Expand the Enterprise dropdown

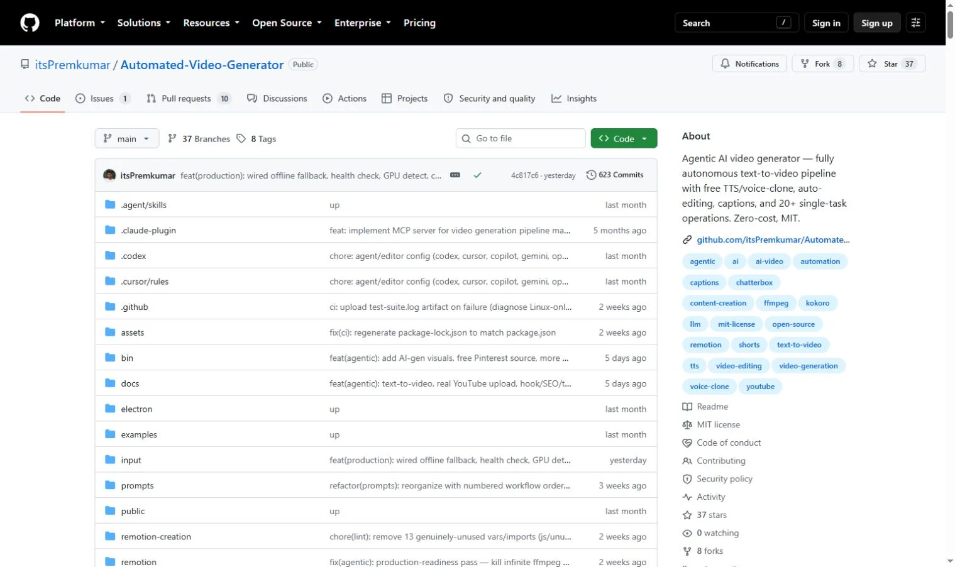point(362,23)
